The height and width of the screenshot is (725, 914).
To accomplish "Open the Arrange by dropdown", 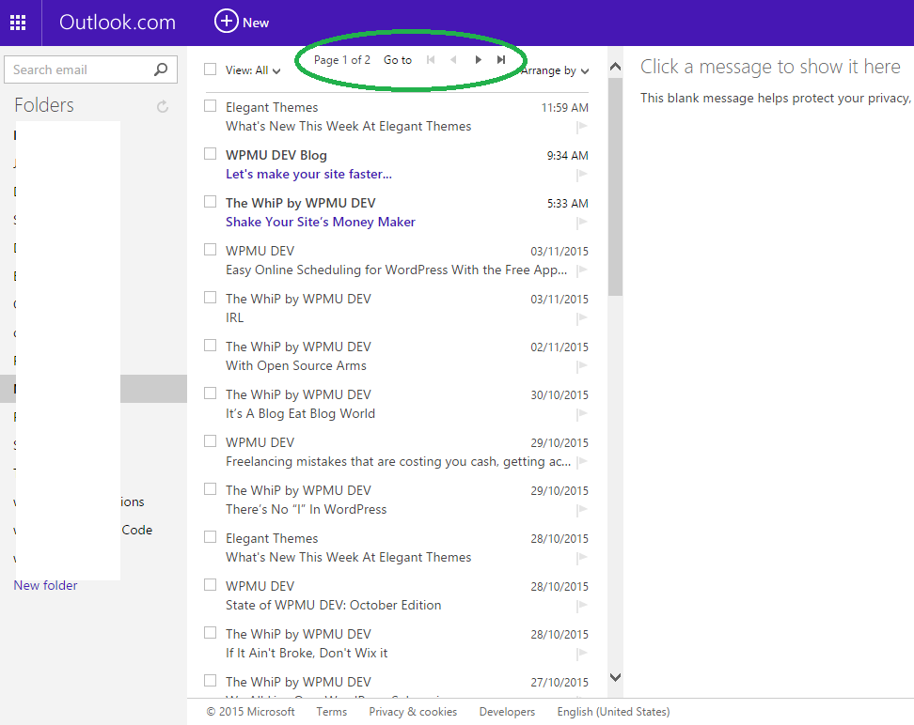I will (554, 70).
